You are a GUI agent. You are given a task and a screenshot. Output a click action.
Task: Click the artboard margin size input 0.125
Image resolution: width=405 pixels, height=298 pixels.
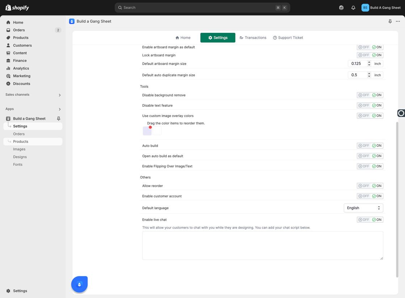(358, 64)
